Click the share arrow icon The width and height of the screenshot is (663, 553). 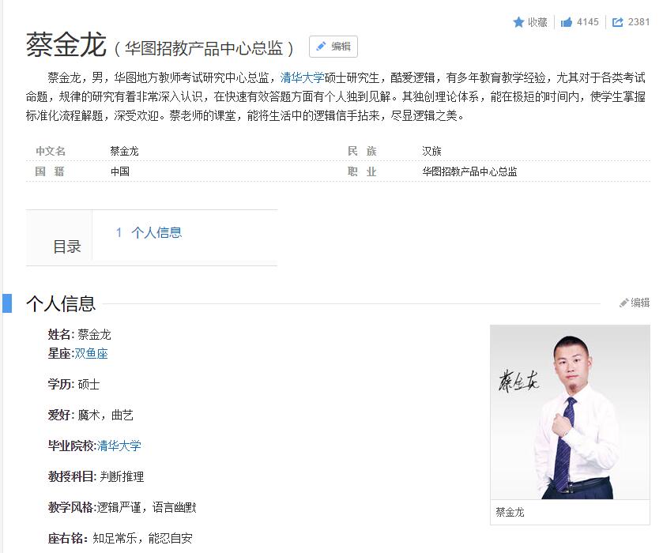tap(619, 22)
